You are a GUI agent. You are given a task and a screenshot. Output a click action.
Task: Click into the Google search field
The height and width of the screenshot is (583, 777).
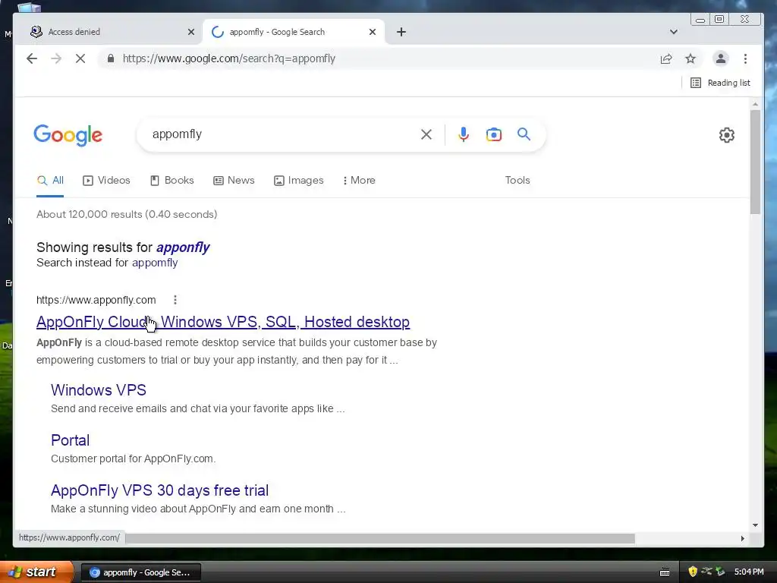point(282,134)
